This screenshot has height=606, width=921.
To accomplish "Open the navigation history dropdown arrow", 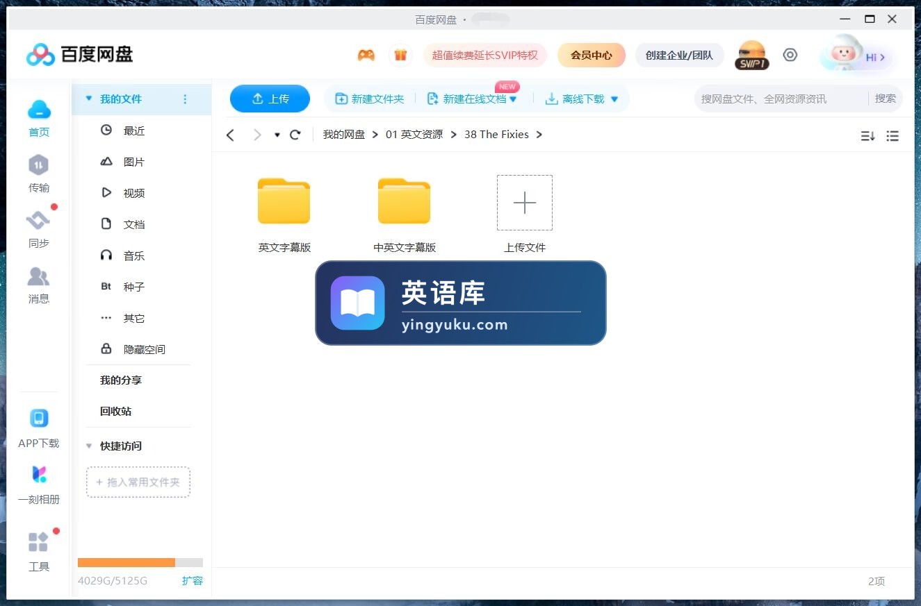I will click(277, 135).
